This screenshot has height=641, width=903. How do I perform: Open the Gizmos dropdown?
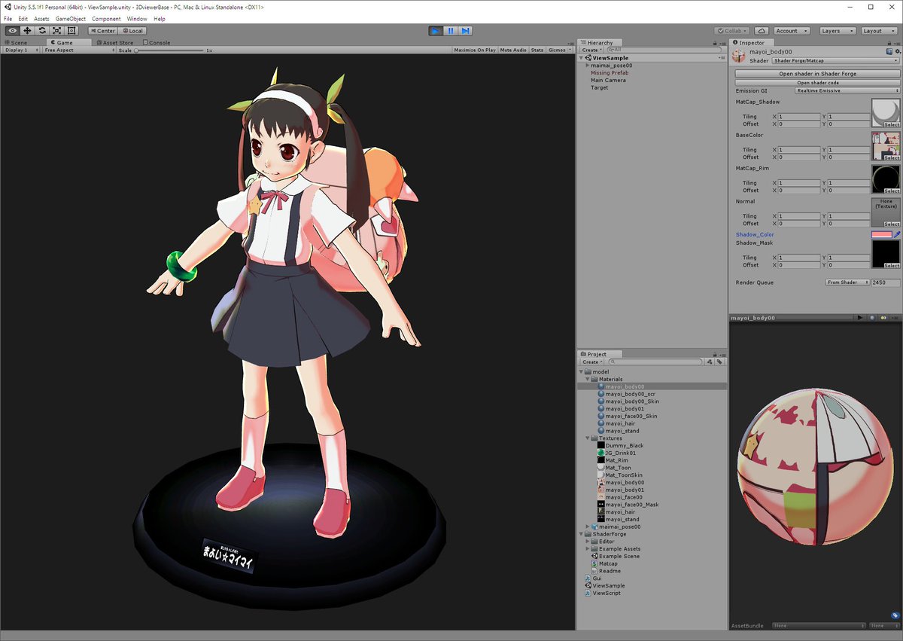[559, 50]
